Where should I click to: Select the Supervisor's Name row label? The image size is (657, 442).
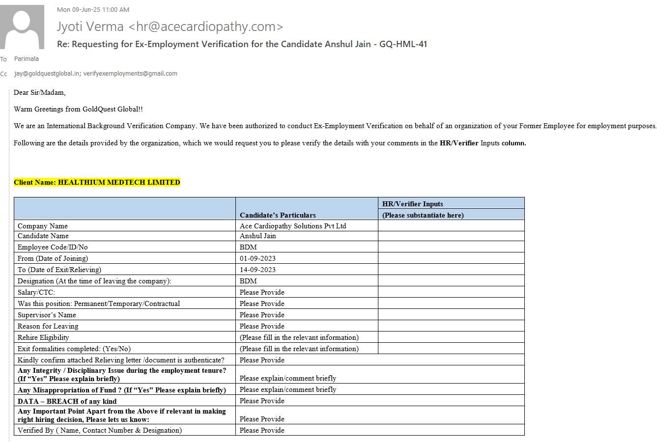pyautogui.click(x=47, y=315)
